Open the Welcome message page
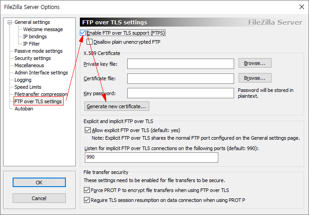 (x=43, y=29)
